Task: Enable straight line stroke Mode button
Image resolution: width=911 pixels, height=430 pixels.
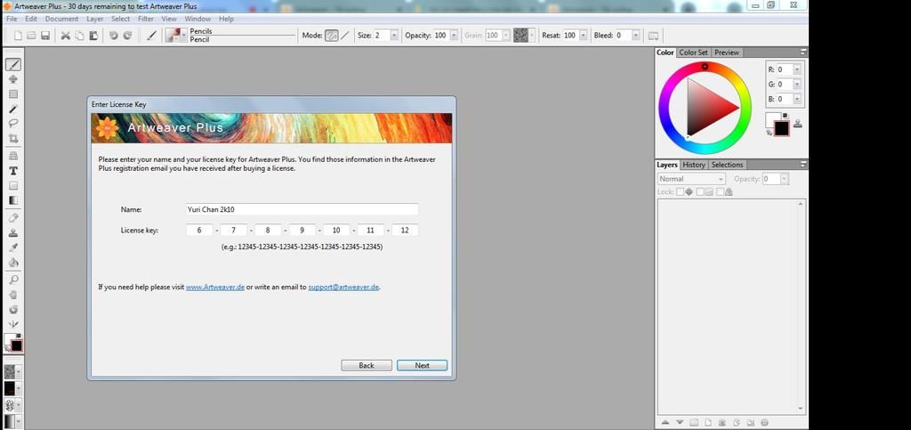Action: (x=345, y=36)
